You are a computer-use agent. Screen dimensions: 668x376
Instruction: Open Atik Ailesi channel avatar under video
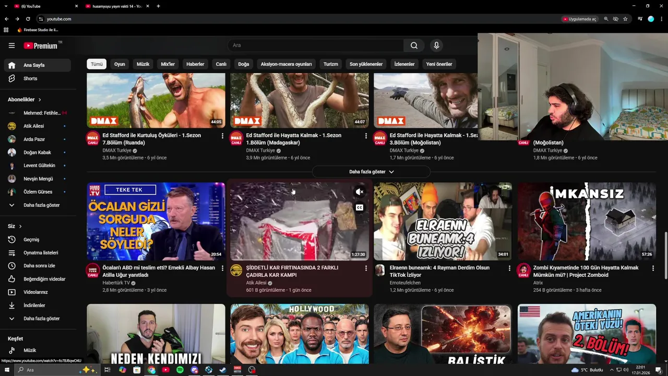236,270
